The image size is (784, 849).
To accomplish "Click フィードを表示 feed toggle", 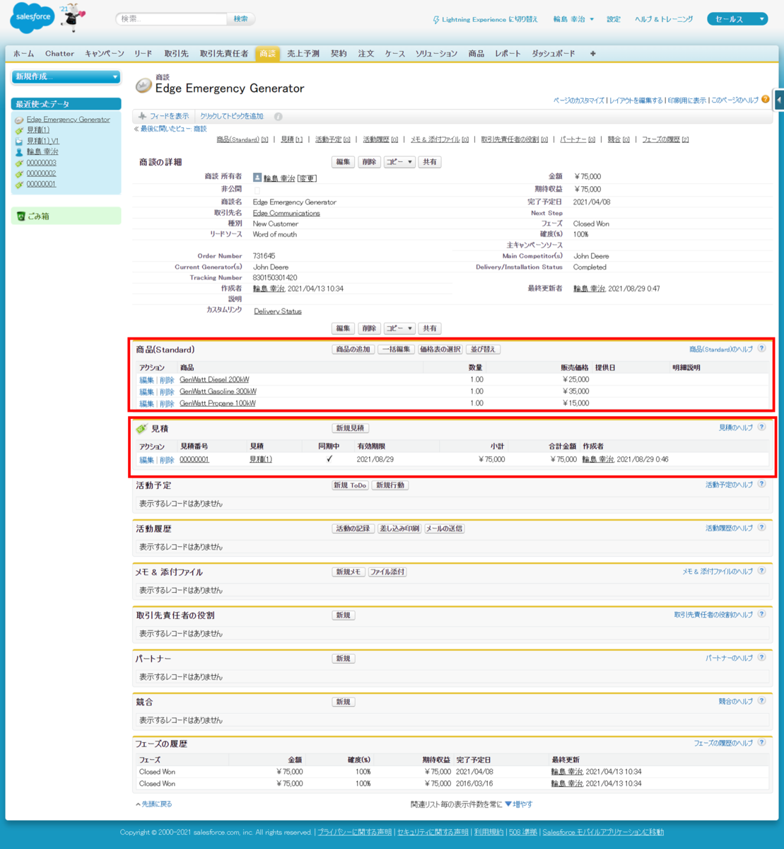I will pos(163,116).
